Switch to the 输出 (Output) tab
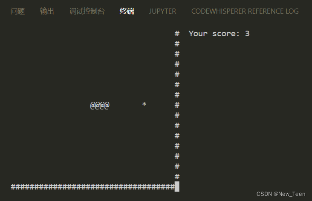 point(47,11)
